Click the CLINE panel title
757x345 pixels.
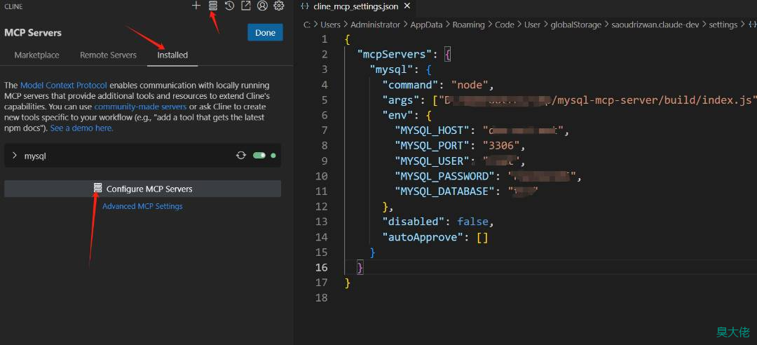point(13,6)
